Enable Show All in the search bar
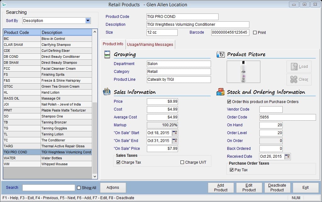 [79, 187]
